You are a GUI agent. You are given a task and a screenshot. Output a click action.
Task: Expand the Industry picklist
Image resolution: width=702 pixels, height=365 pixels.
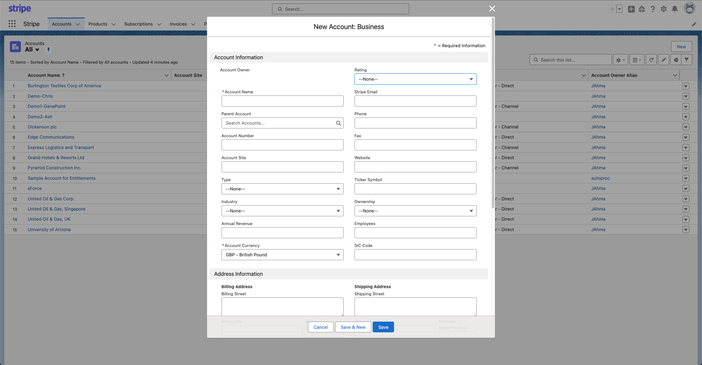(282, 211)
